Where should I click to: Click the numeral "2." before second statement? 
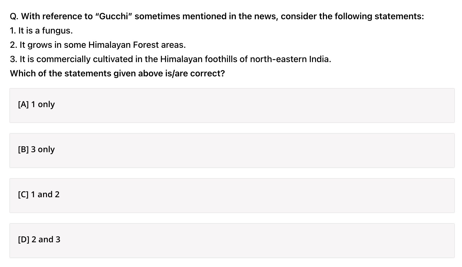click(x=13, y=45)
